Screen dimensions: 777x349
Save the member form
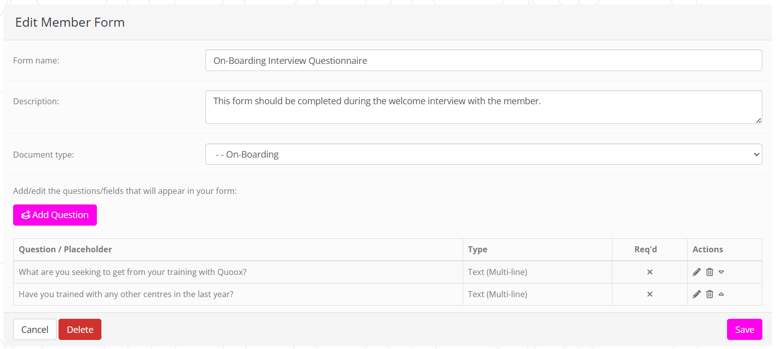(x=744, y=329)
